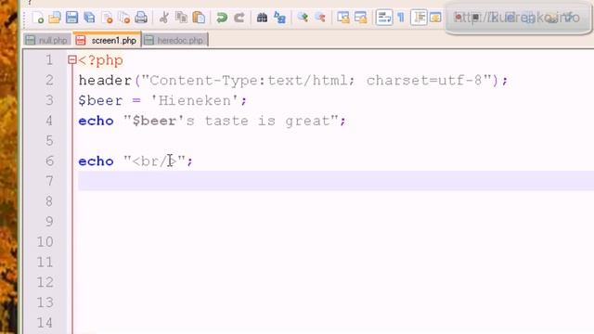
Task: Click line number 14 in the margin
Action: pos(45,323)
